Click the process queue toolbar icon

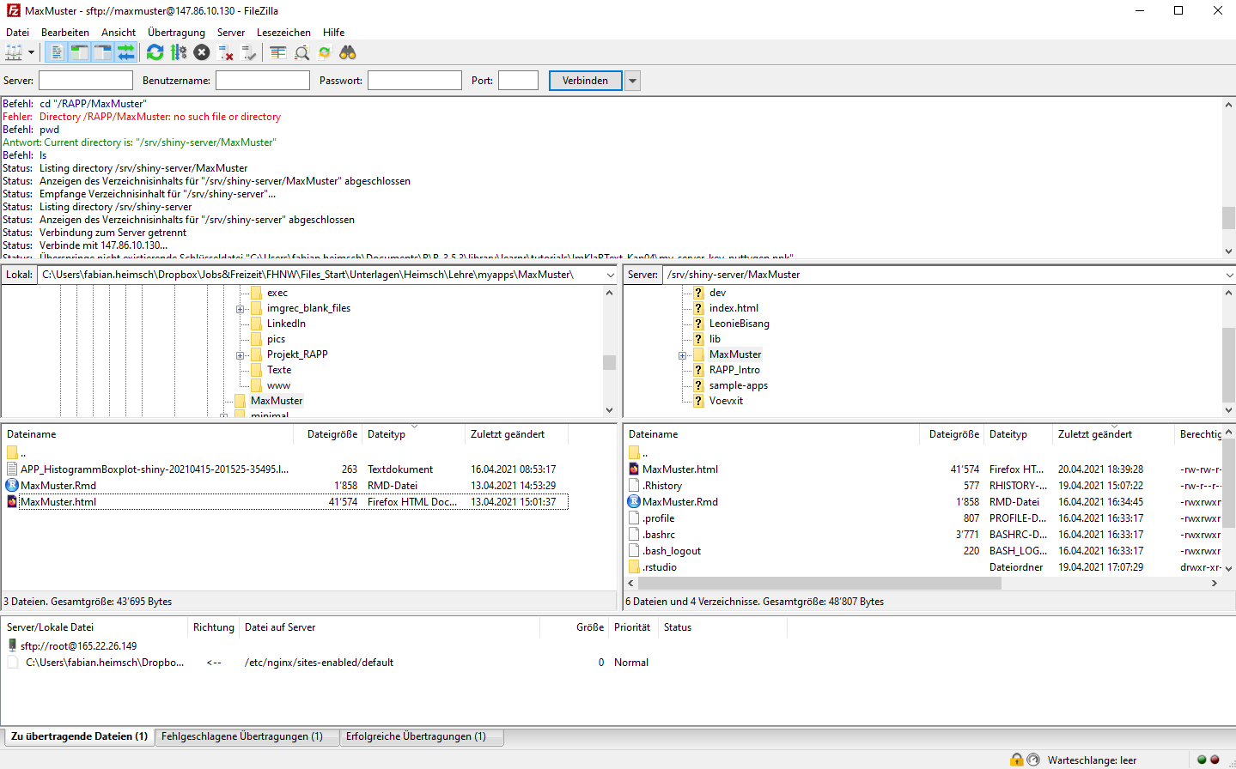click(179, 52)
